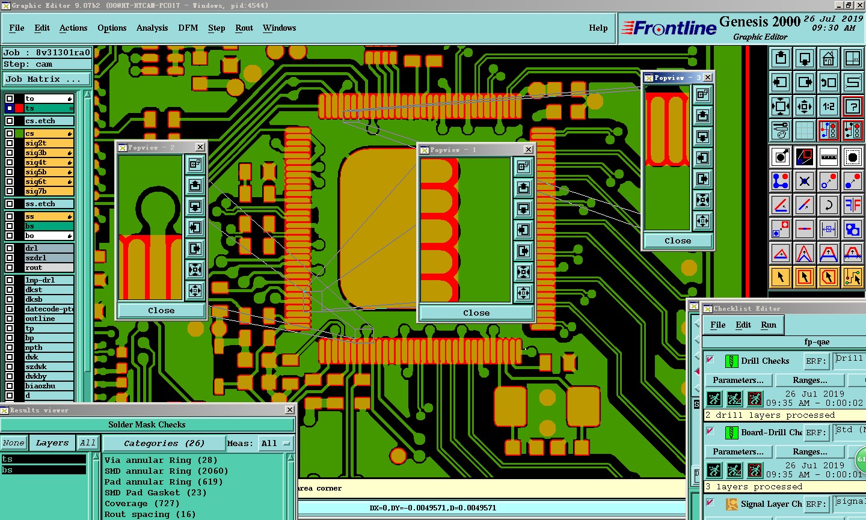866x520 pixels.
Task: Open the Meas 'All' dropdown
Action: (275, 444)
